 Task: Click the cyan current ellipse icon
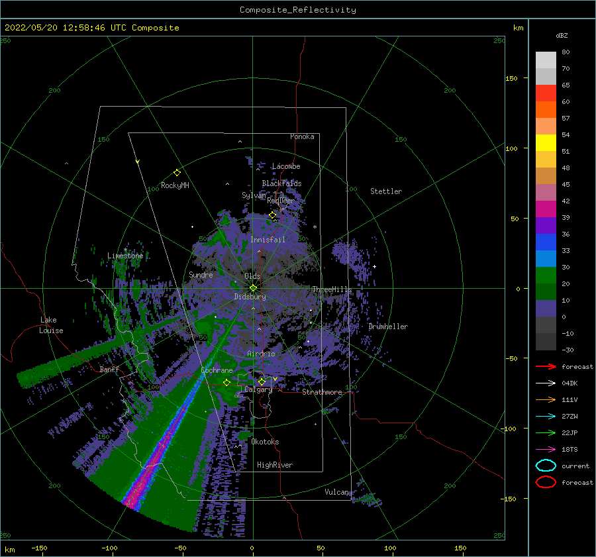[x=546, y=466]
